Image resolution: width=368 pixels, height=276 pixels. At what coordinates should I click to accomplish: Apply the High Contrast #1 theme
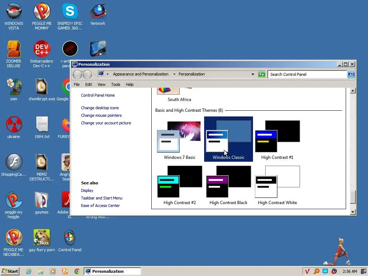(x=277, y=139)
